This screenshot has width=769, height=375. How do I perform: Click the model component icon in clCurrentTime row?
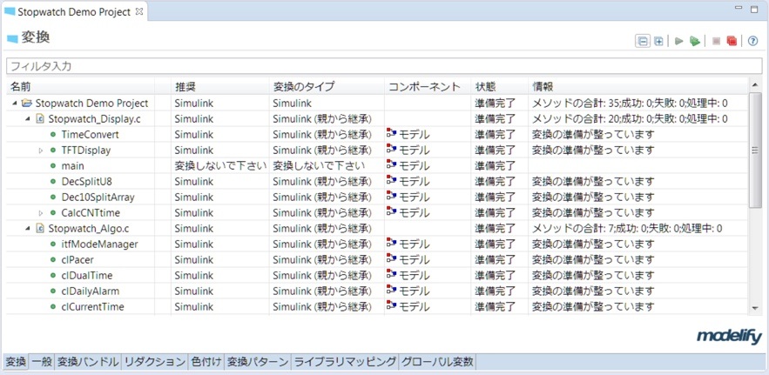[391, 306]
